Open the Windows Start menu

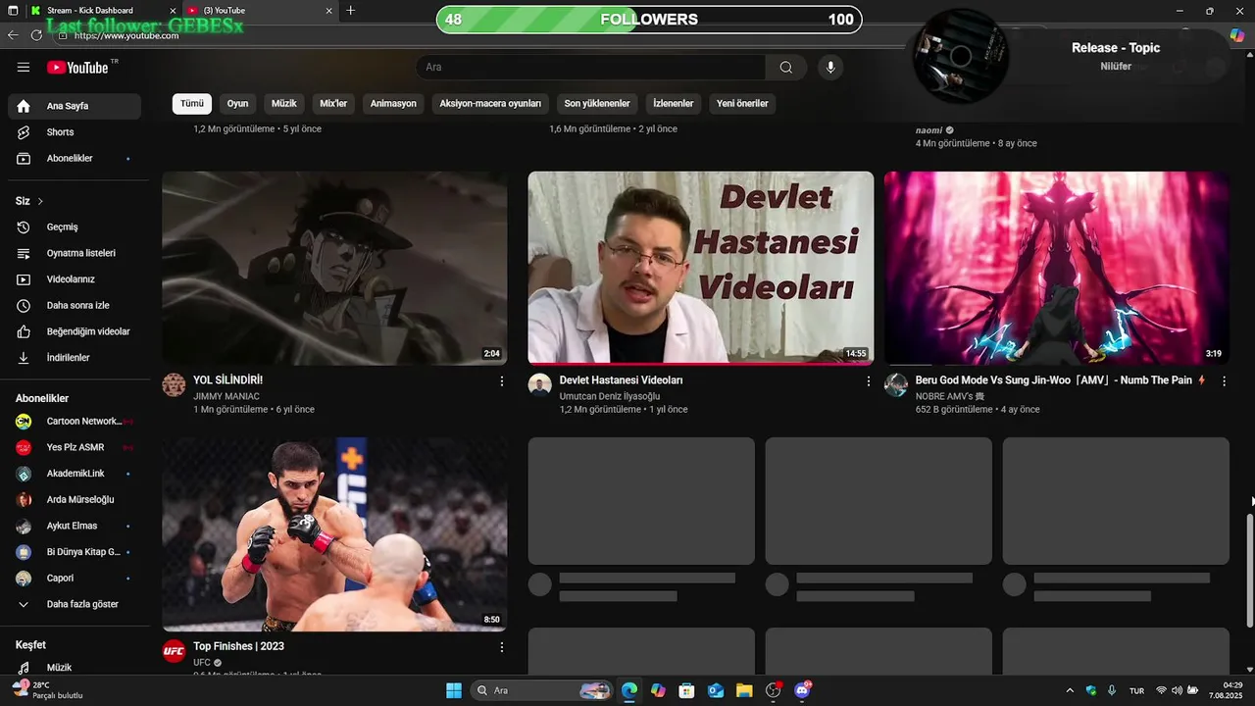(x=454, y=690)
